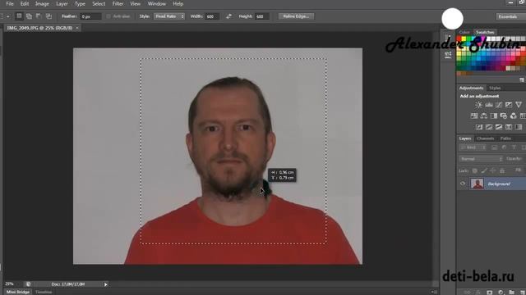Image resolution: width=526 pixels, height=295 pixels.
Task: Filter layers by adjustment type
Action: (504, 147)
